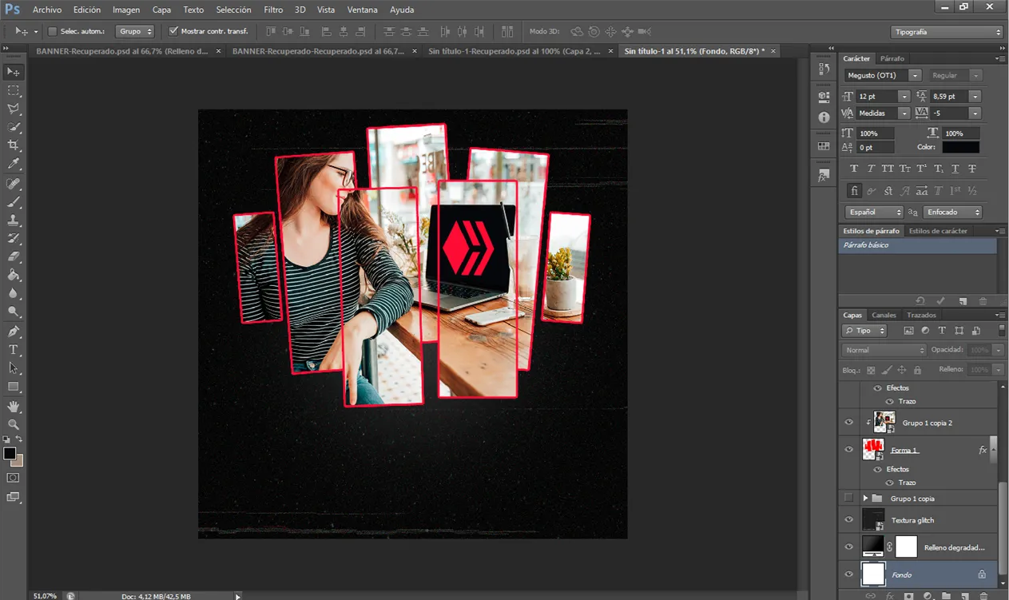Image resolution: width=1009 pixels, height=600 pixels.
Task: Enable the Selec. autom. checkbox
Action: click(53, 31)
